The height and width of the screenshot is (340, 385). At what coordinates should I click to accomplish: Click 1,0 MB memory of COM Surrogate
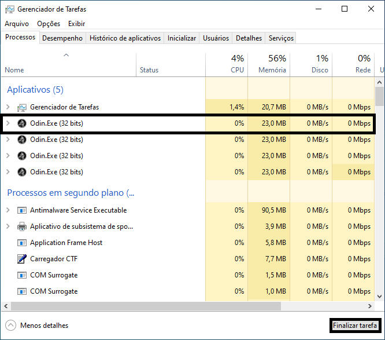coord(276,291)
